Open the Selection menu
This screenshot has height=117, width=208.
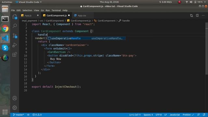point(27,10)
